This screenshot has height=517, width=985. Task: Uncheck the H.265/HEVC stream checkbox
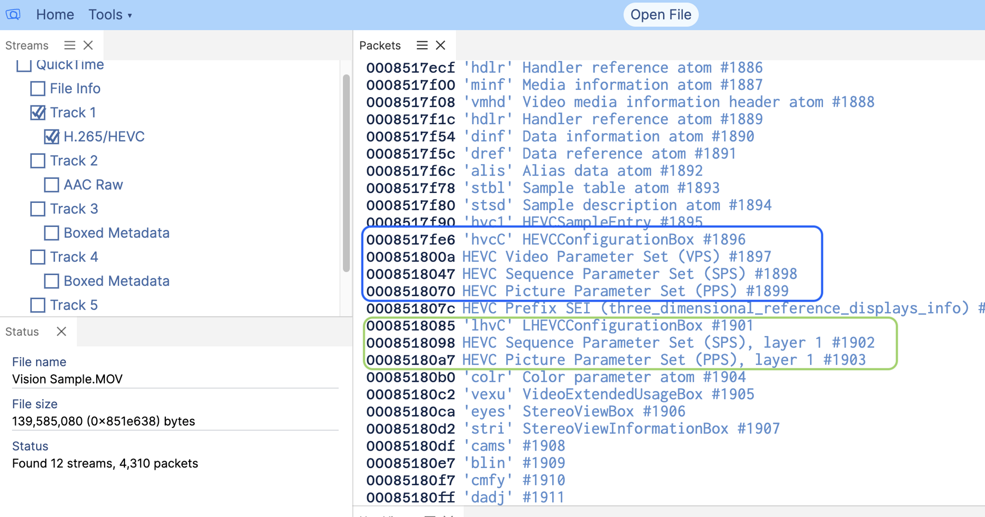[51, 137]
